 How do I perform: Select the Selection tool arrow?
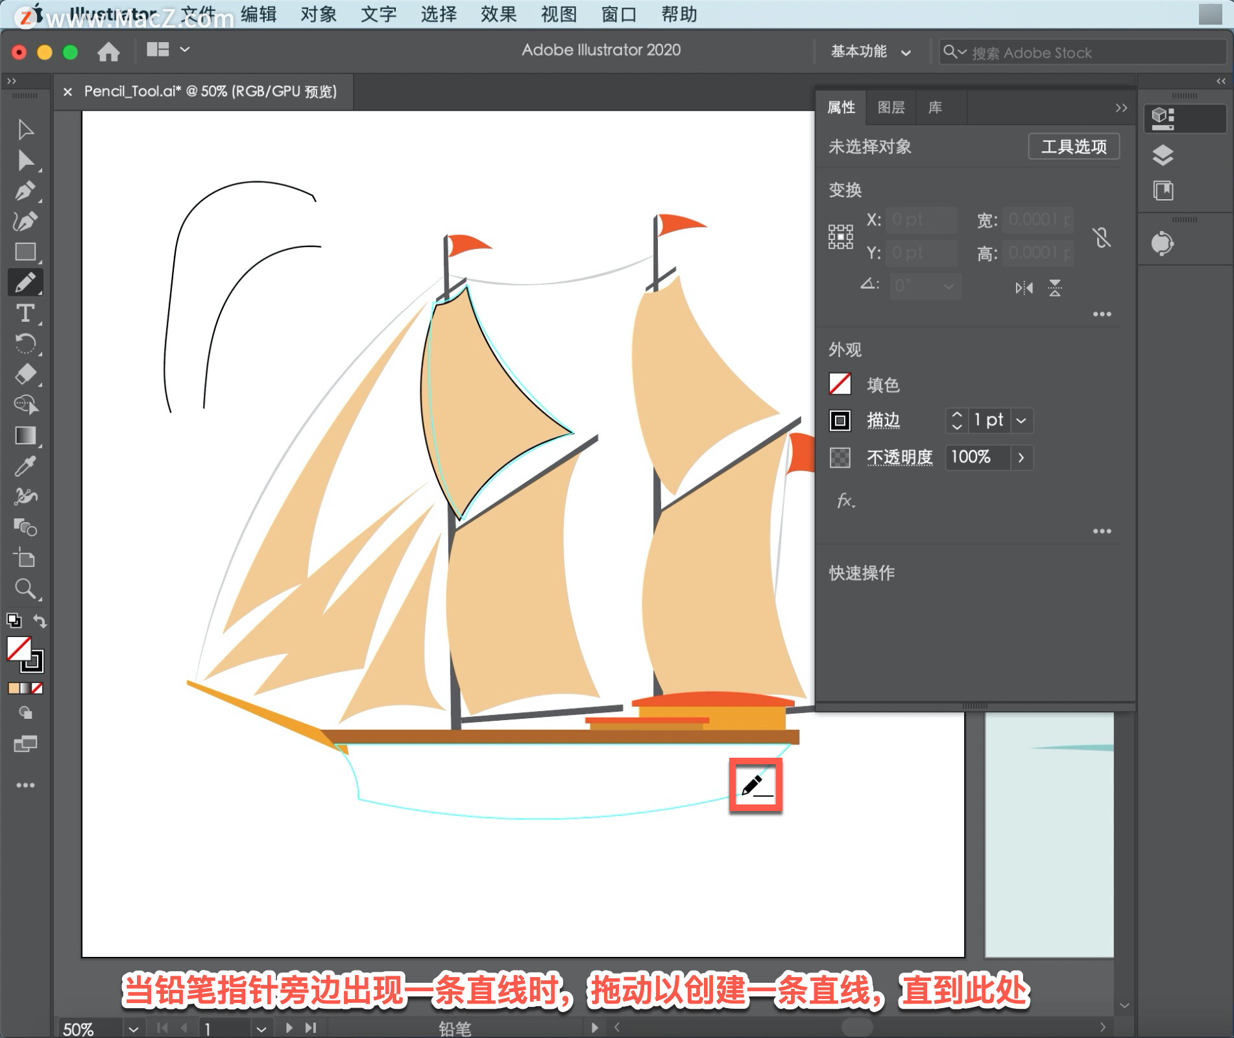click(25, 130)
